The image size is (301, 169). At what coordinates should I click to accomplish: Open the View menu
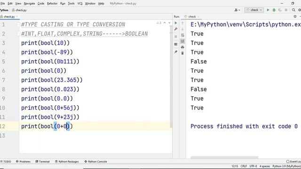(18, 3)
